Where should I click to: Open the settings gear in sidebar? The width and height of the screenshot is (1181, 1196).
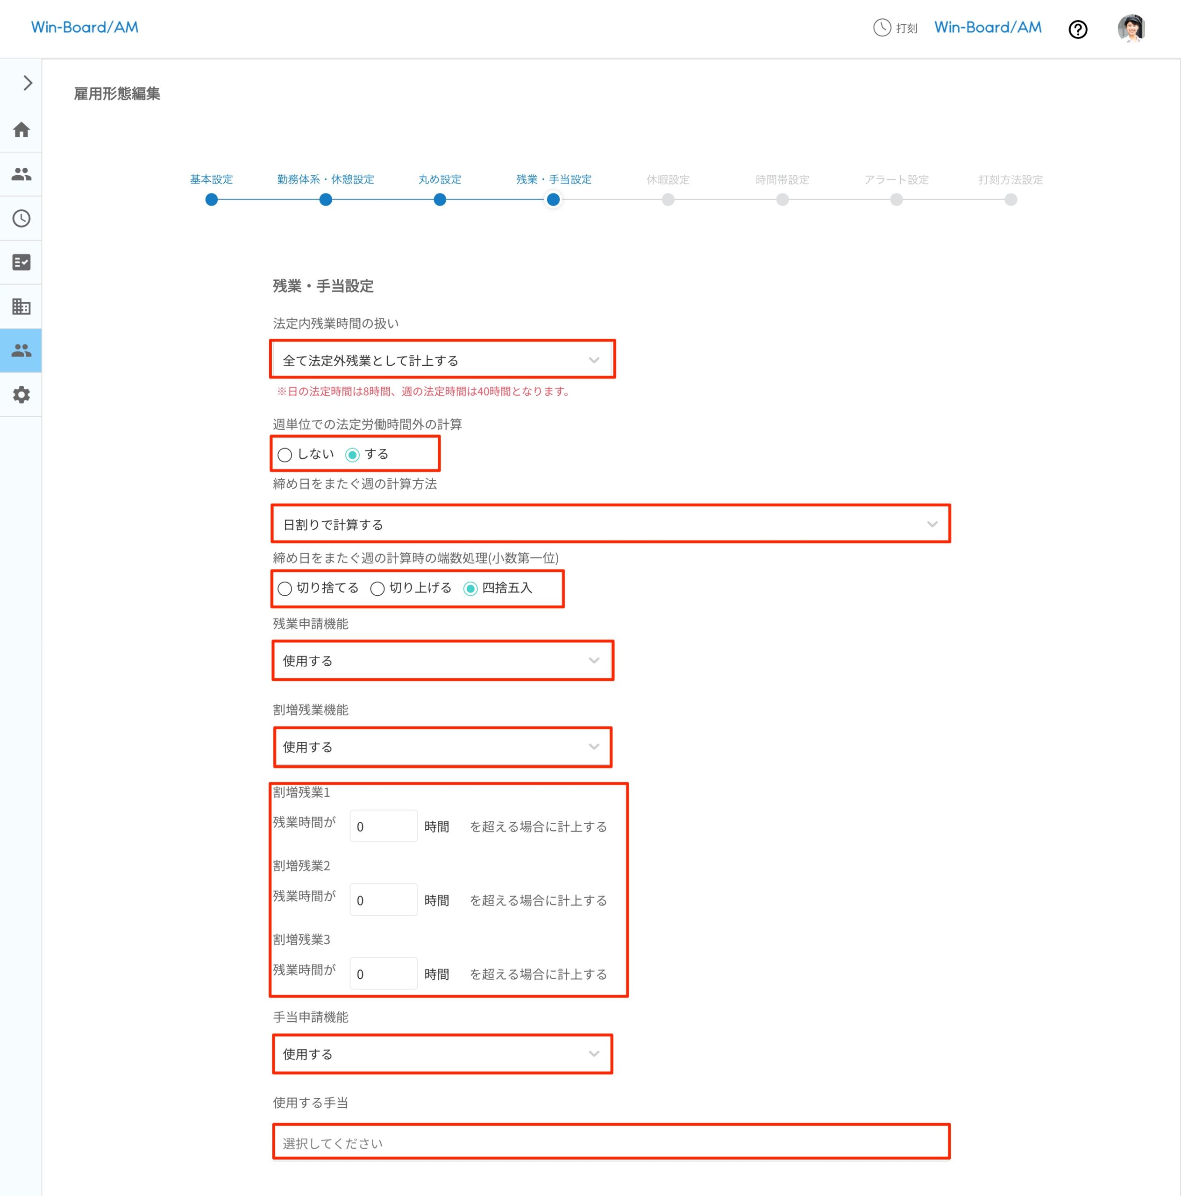tap(21, 395)
